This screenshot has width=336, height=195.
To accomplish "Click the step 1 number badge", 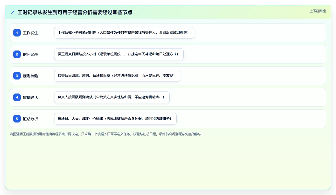I will pos(17,32).
